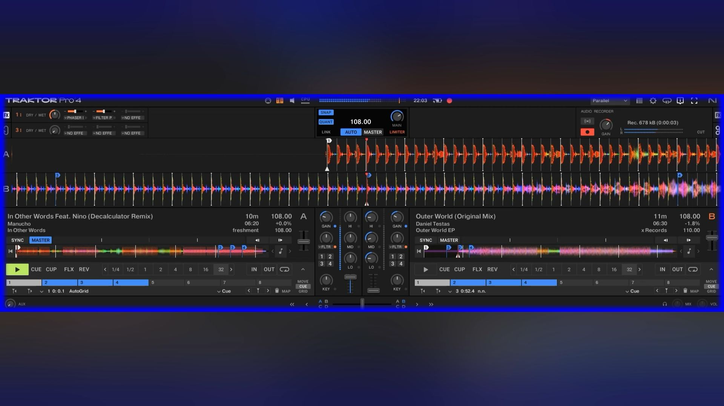
Task: Open the info tooltips speech bubble icon
Action: [x=680, y=101]
